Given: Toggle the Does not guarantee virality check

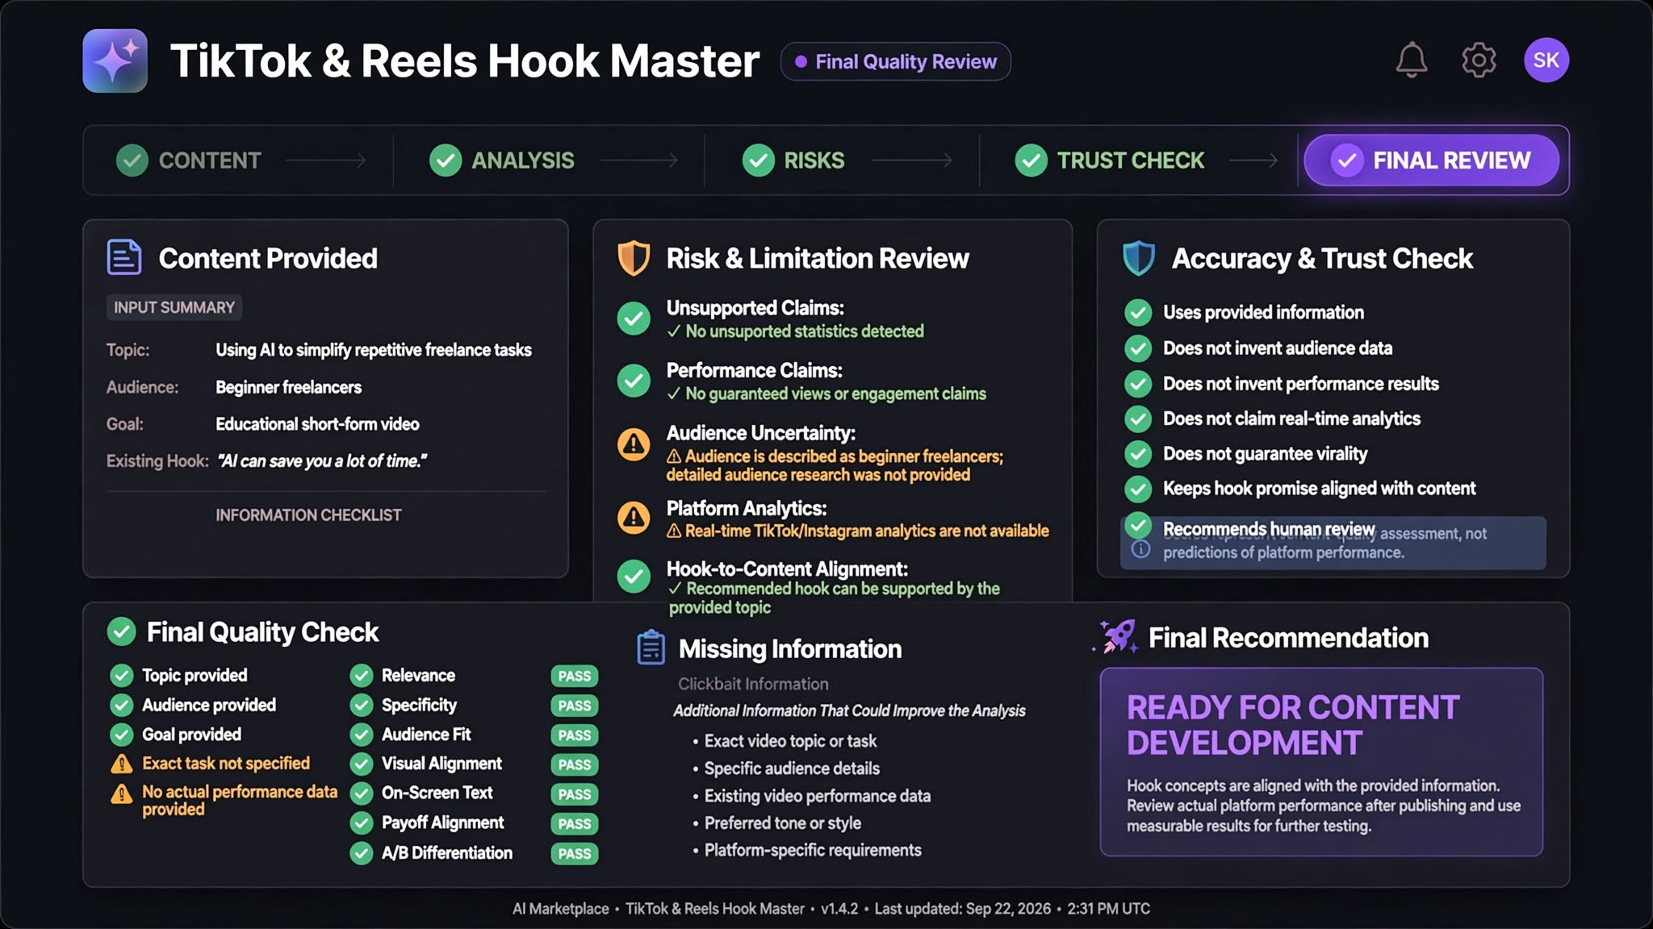Looking at the screenshot, I should [x=1138, y=454].
